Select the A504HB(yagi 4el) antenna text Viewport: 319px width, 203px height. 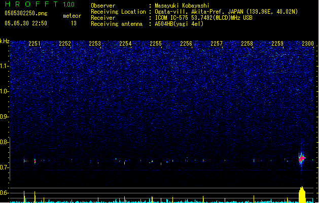coord(179,24)
